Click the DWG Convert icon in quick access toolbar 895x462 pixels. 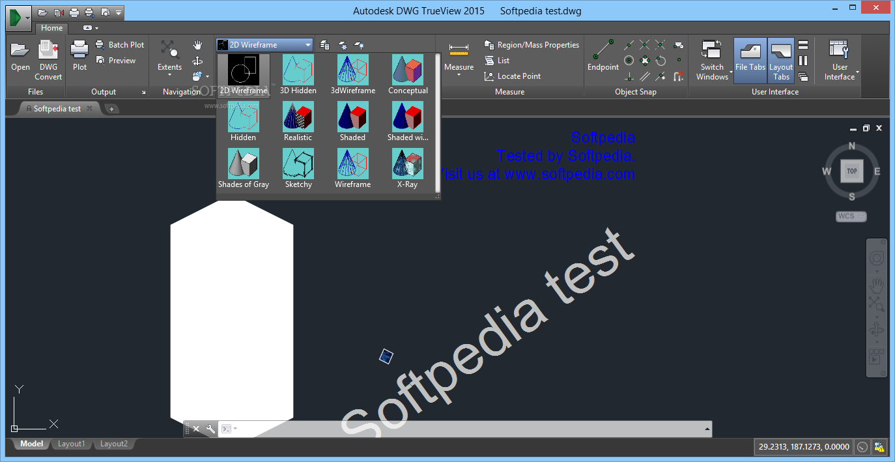click(x=59, y=12)
